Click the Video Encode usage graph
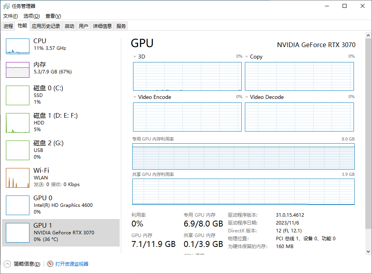The width and height of the screenshot is (372, 274). point(187,117)
